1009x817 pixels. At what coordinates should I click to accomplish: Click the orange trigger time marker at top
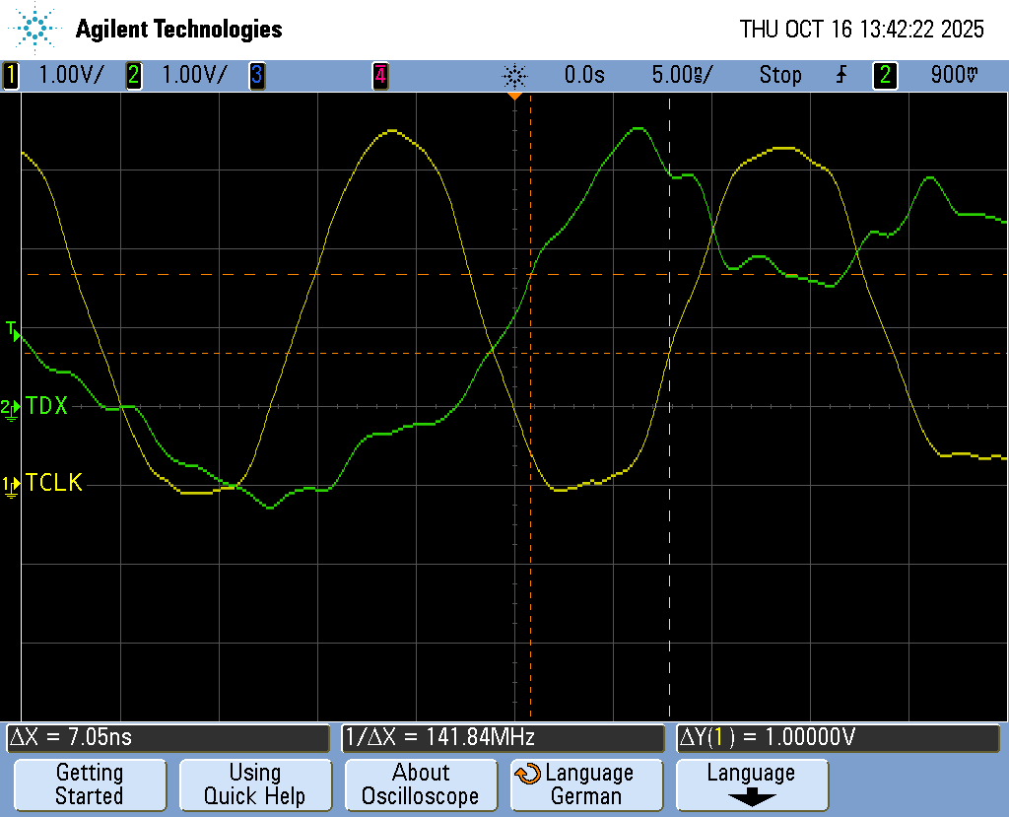[x=514, y=96]
